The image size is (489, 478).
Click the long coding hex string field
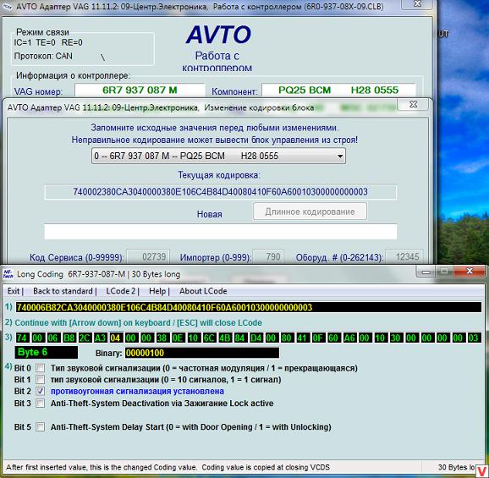(x=249, y=307)
